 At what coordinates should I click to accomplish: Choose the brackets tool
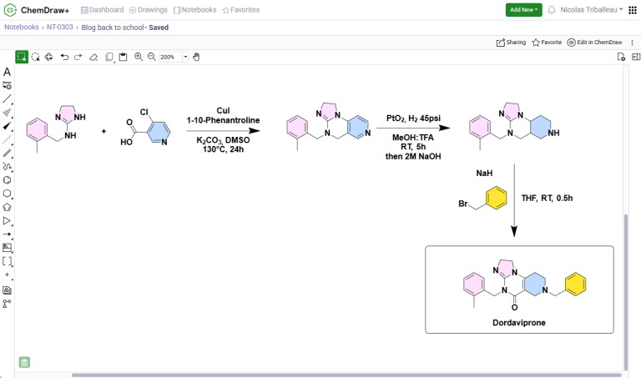tap(8, 261)
